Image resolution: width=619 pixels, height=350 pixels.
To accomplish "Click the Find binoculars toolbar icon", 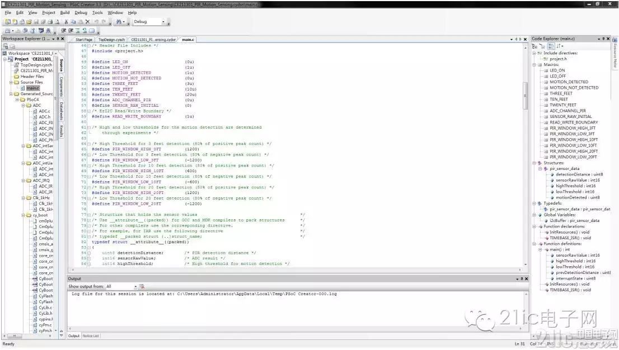I will pos(119,22).
